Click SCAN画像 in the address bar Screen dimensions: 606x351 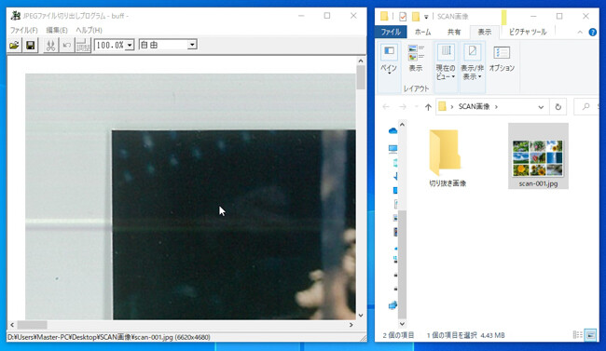[x=474, y=106]
